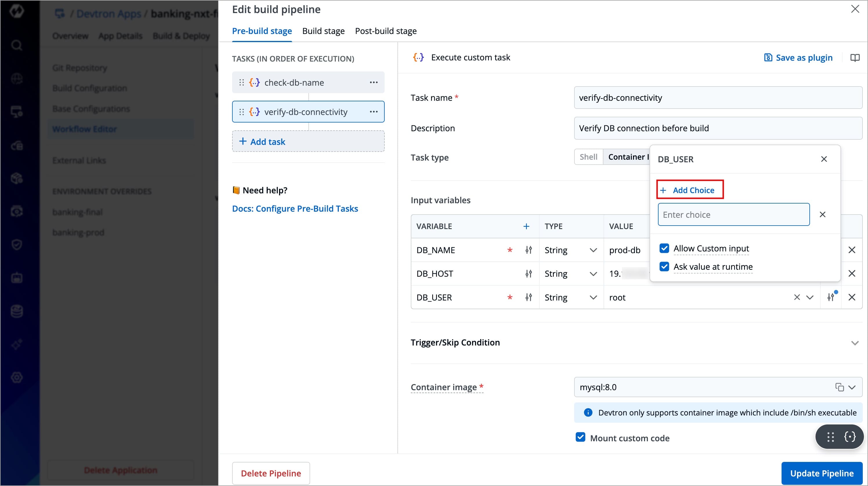Click Update Pipeline button
Viewport: 868px width, 486px height.
[x=822, y=473]
